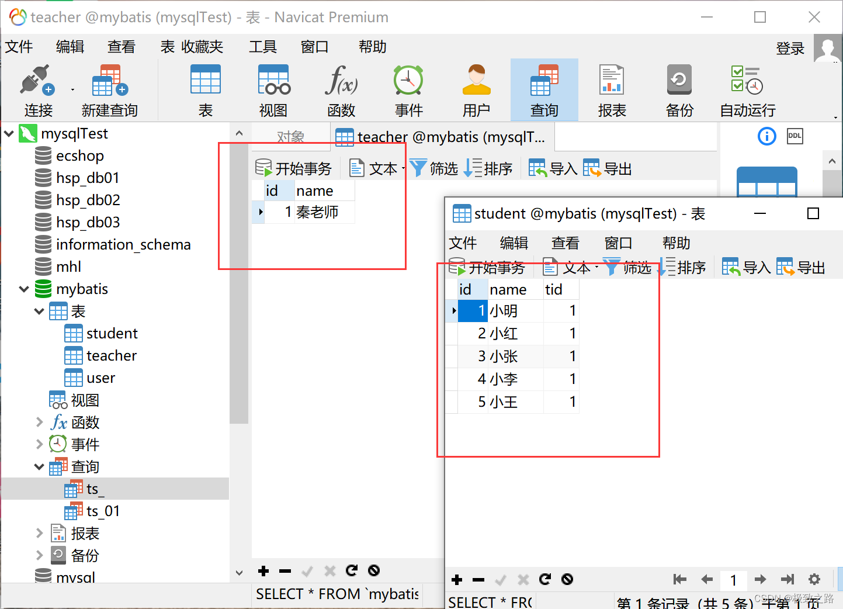The image size is (843, 609).
Task: Select the Table (表) toolbar icon
Action: click(x=206, y=79)
